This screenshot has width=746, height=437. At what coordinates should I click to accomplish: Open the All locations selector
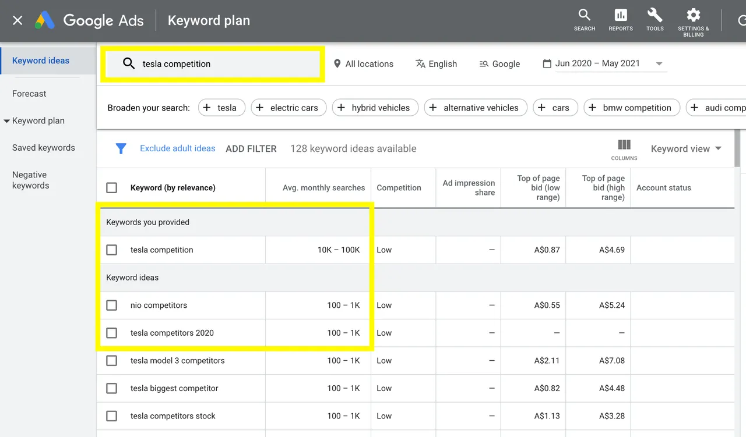363,63
